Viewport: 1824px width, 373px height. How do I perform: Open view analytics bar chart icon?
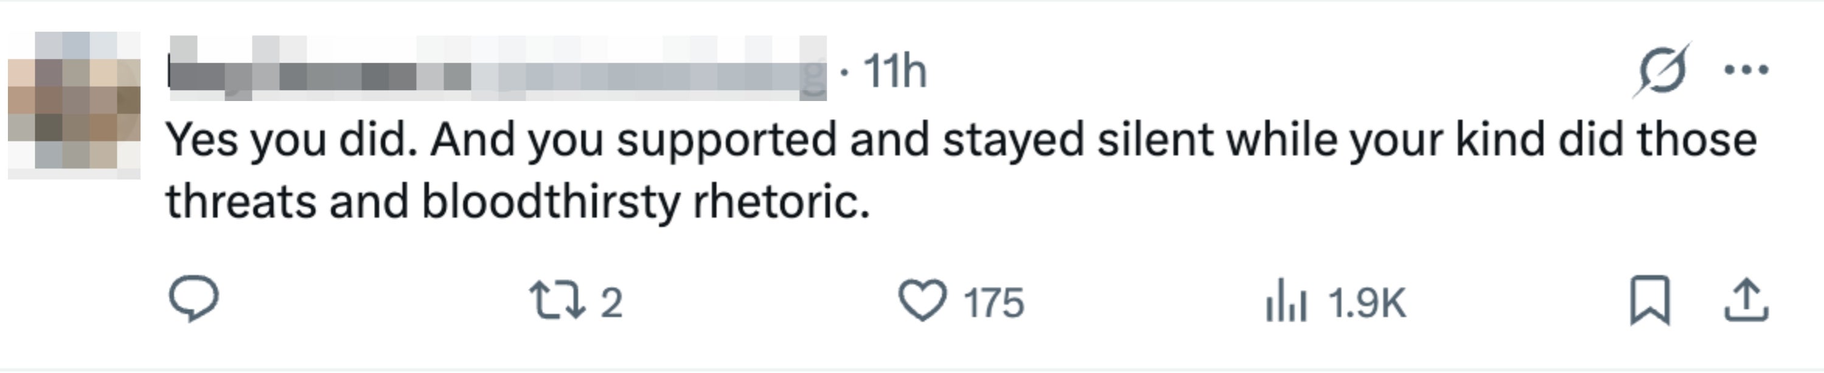pos(1285,301)
